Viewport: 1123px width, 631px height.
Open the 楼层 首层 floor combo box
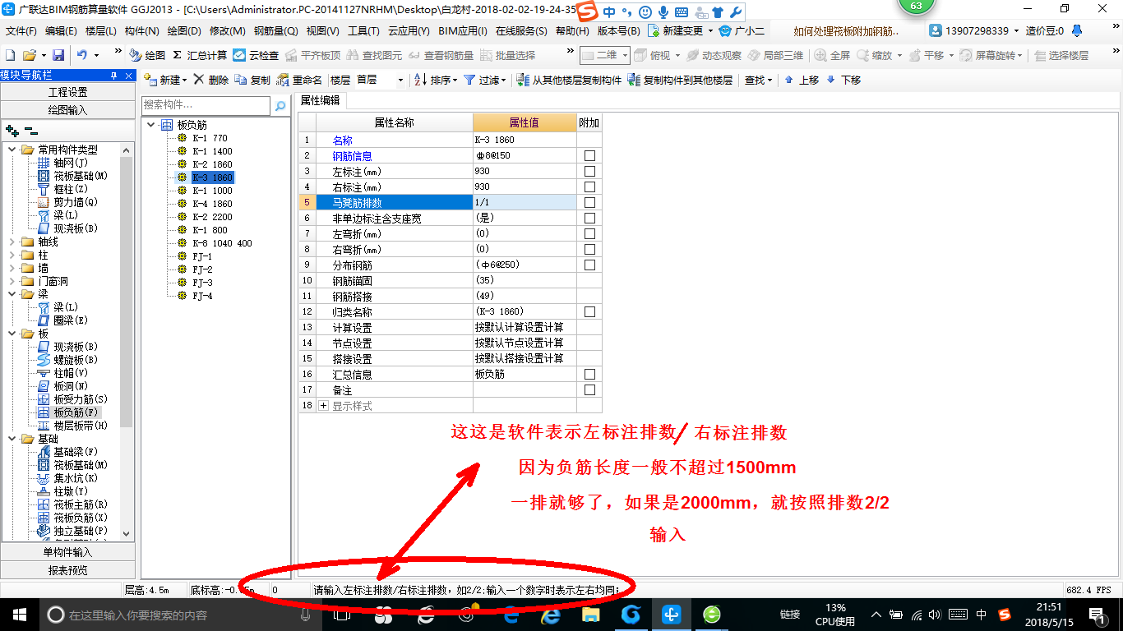(379, 81)
